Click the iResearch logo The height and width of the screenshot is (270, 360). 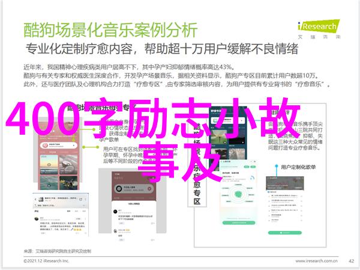319,29
